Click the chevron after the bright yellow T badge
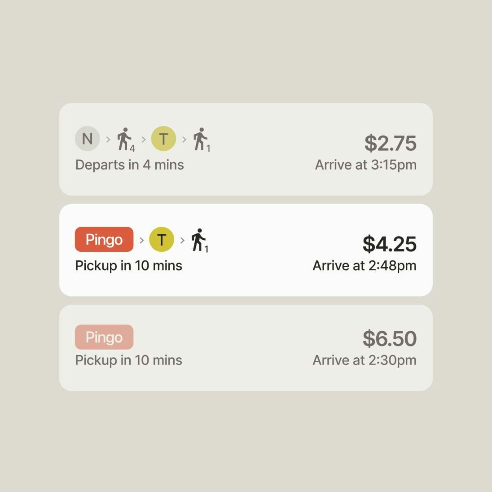 (x=182, y=240)
